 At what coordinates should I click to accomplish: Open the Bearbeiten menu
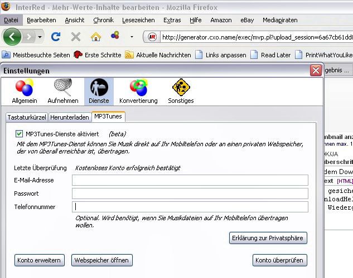pos(41,20)
